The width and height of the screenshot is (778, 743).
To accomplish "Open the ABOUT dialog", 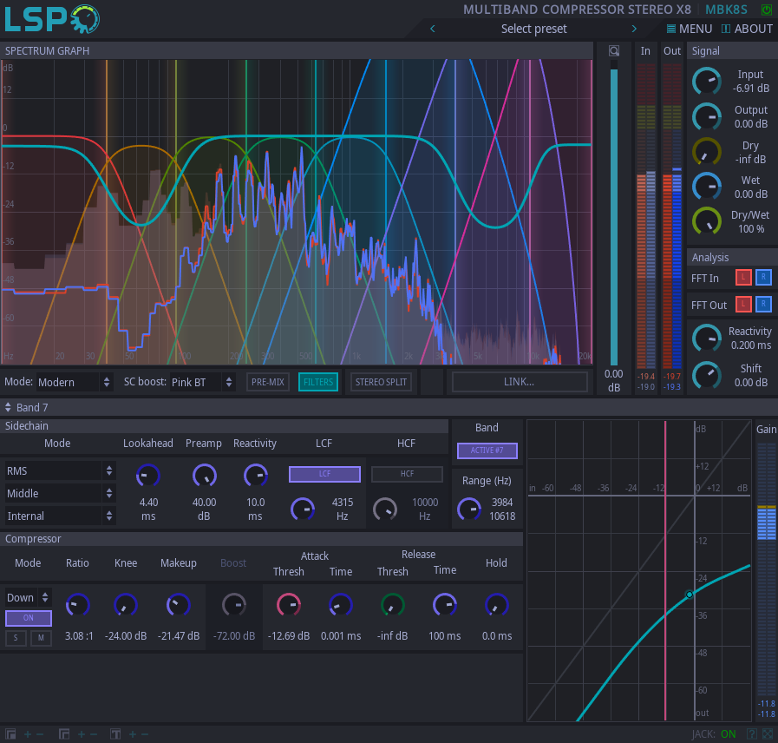I will (747, 28).
